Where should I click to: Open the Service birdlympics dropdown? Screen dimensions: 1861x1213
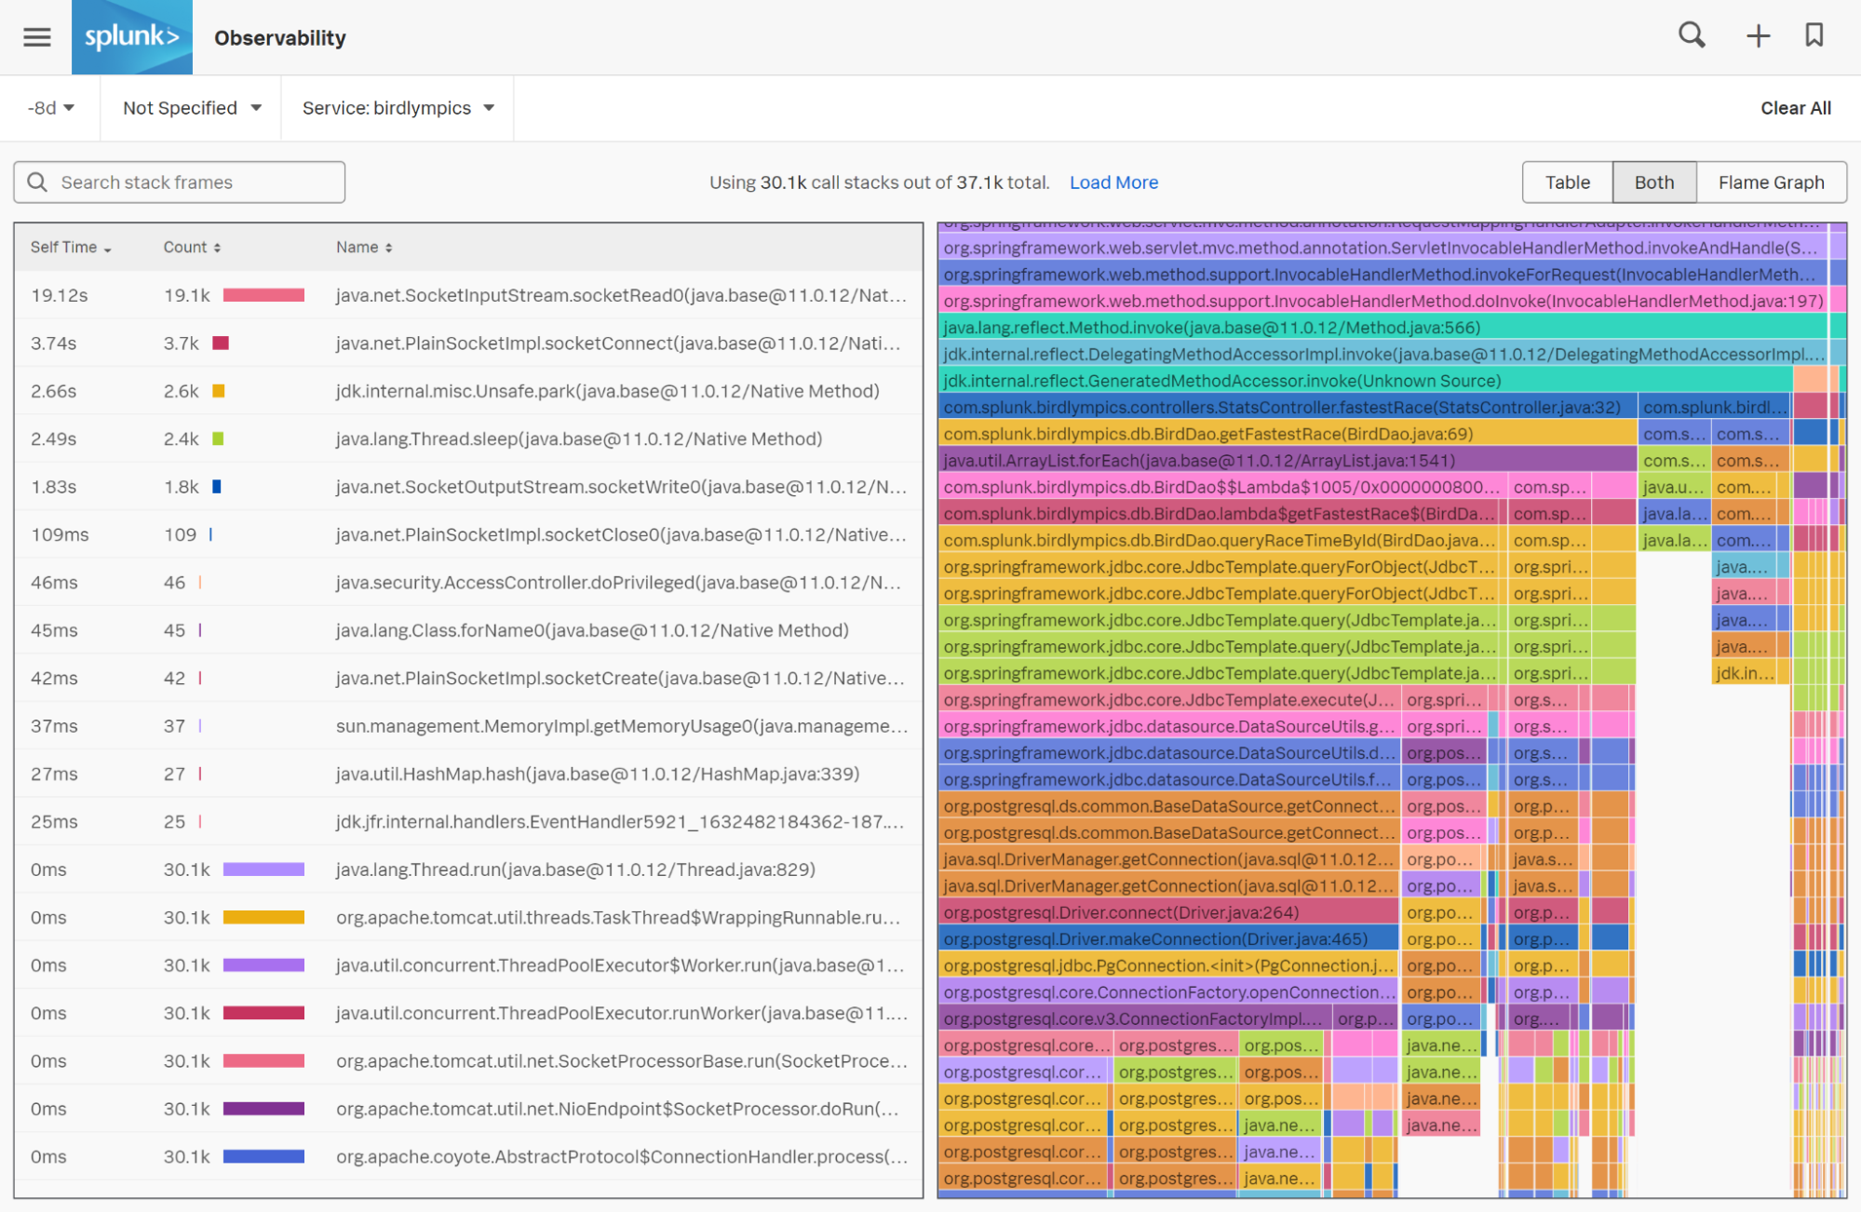coord(394,109)
